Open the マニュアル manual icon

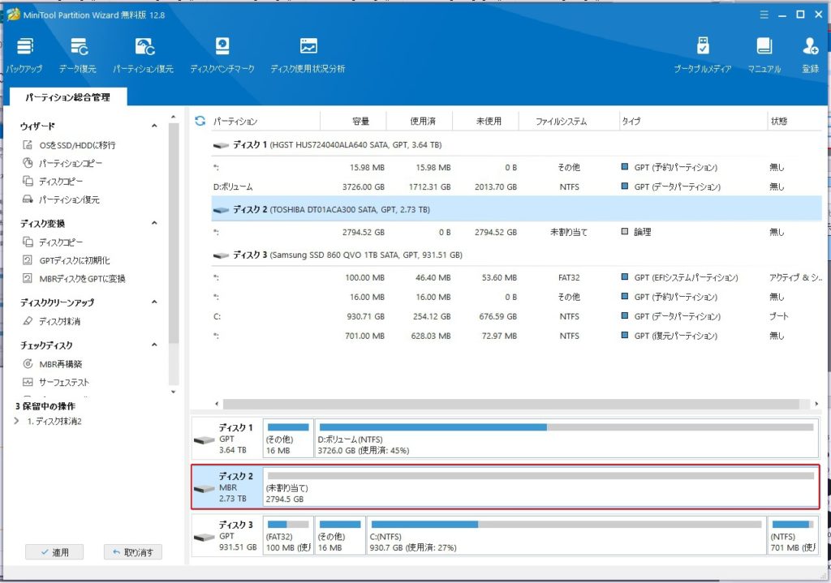click(764, 54)
